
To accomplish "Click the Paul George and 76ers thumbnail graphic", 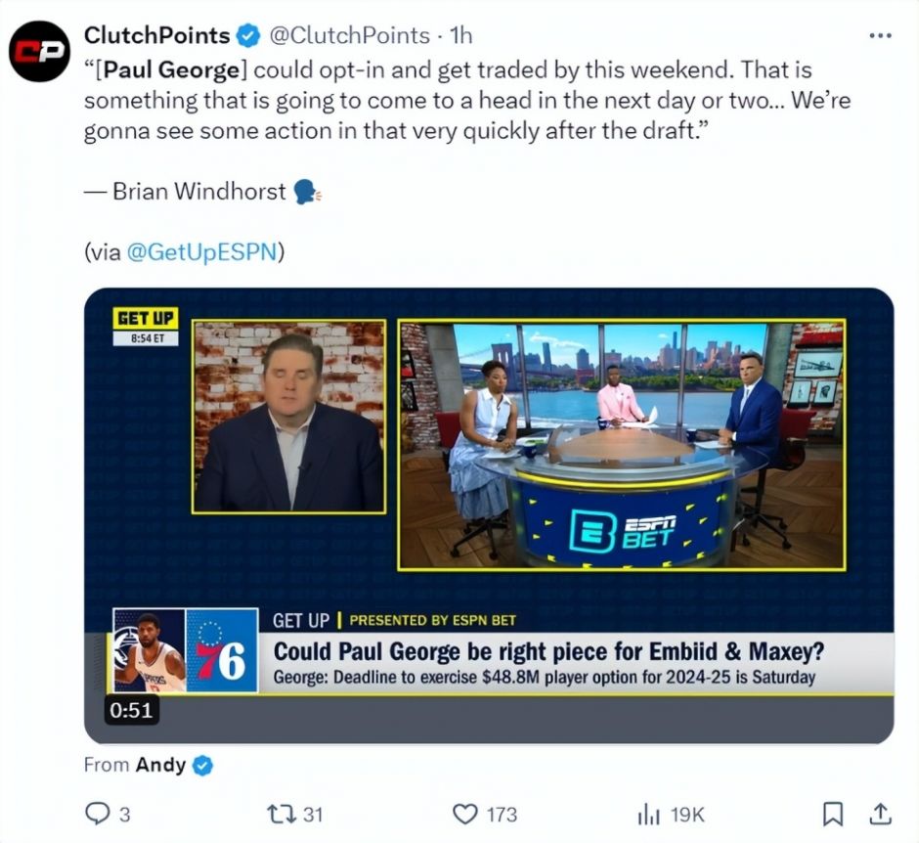I will coord(185,650).
